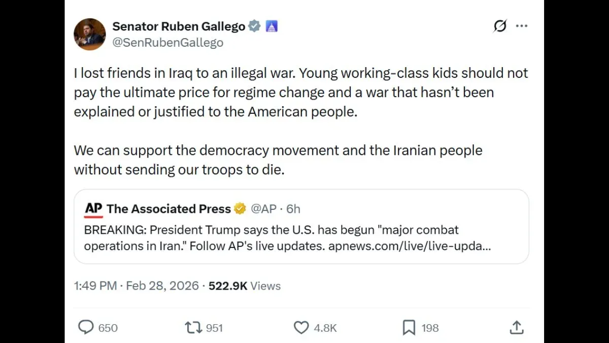This screenshot has height=343, width=609.
Task: Open Senator Ruben Gallego display name link
Action: tap(179, 26)
